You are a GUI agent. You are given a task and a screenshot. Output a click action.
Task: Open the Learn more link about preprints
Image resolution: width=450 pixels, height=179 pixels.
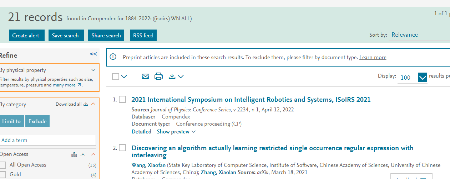(x=373, y=57)
